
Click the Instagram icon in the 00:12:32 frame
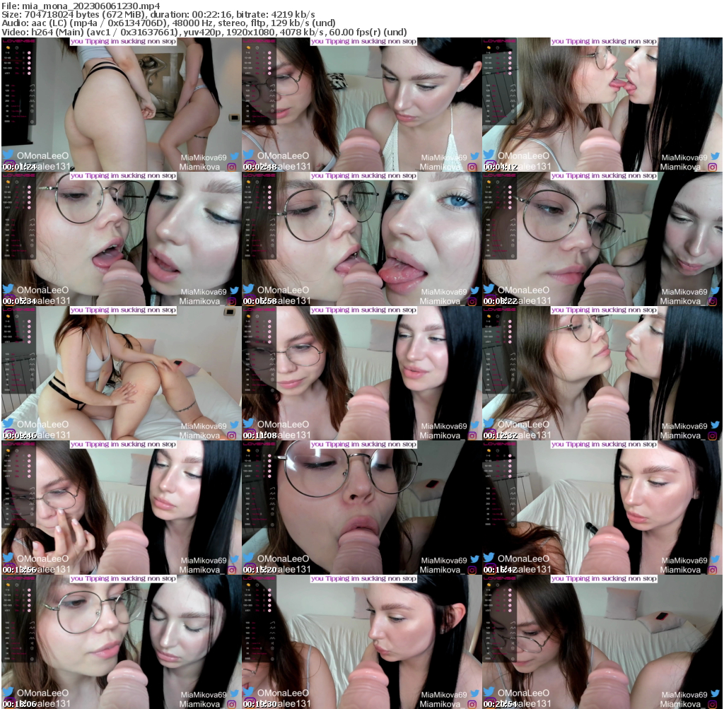(x=712, y=435)
